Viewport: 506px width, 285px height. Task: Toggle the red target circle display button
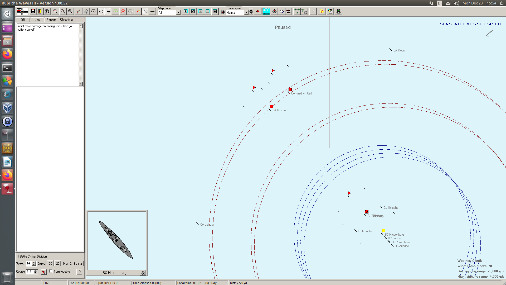[x=123, y=11]
